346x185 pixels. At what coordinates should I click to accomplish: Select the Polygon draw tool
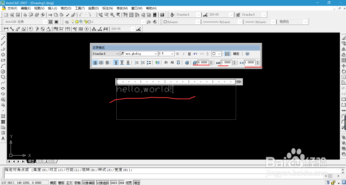(3, 55)
